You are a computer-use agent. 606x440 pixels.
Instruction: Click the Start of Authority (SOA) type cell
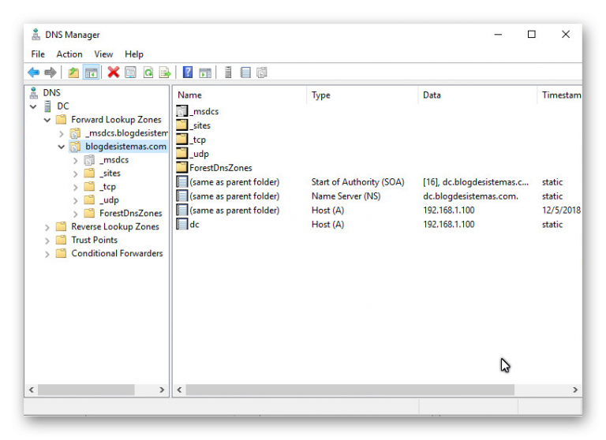(x=358, y=182)
